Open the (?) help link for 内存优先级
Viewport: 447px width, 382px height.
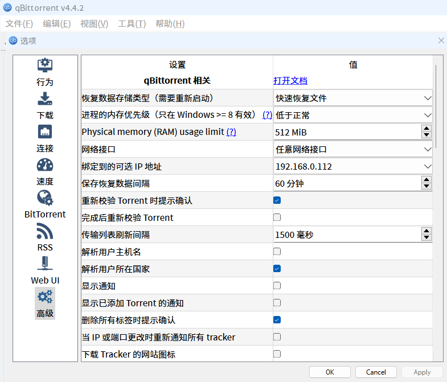click(x=267, y=115)
